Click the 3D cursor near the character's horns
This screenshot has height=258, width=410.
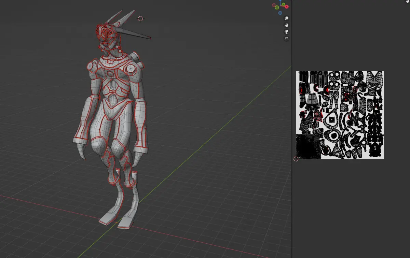click(x=140, y=18)
